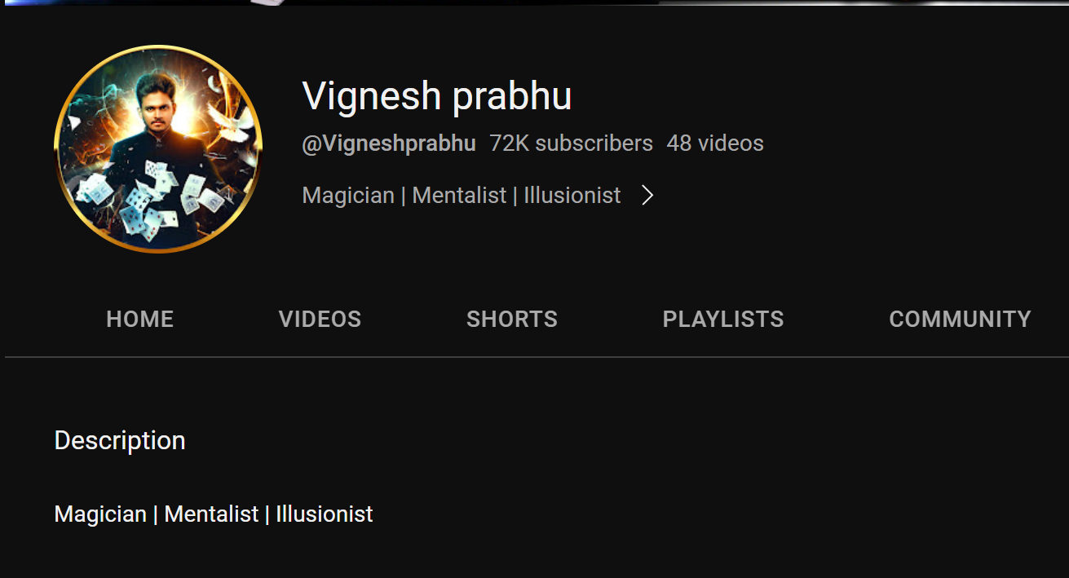The width and height of the screenshot is (1069, 578).
Task: Click the Vignesh prabhu channel name heading
Action: tap(437, 96)
